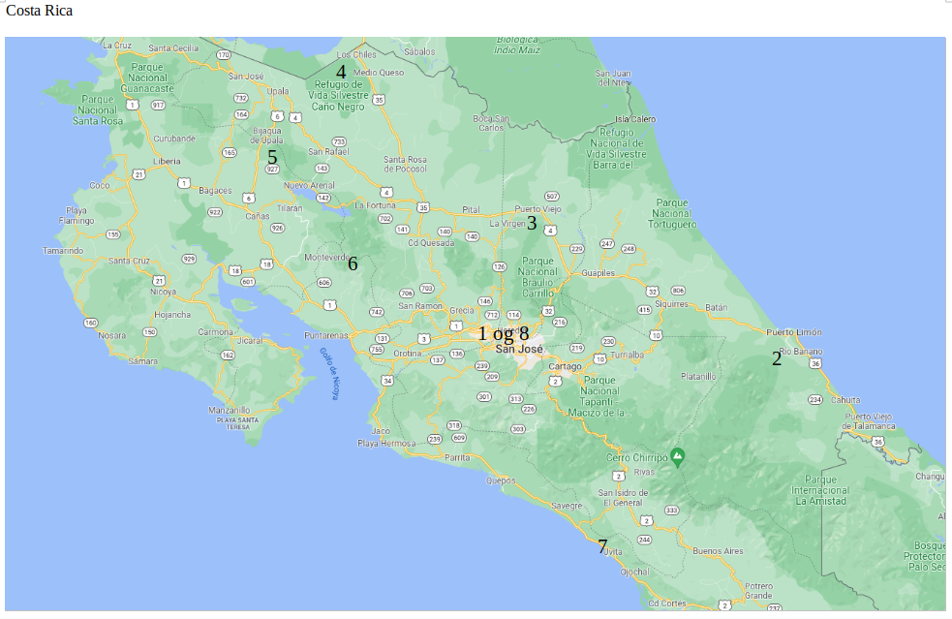This screenshot has height=619, width=952.
Task: Select marker number 5 near Bijagua de Upala
Action: click(272, 157)
